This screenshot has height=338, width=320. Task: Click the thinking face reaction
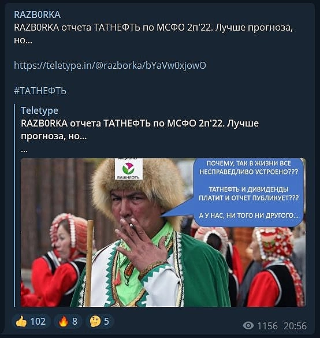99,321
